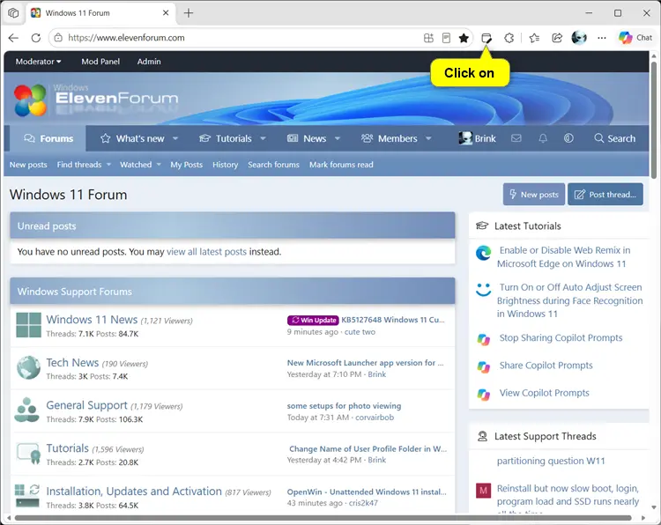Open the Edge profile avatar
This screenshot has height=525, width=661.
coord(579,38)
